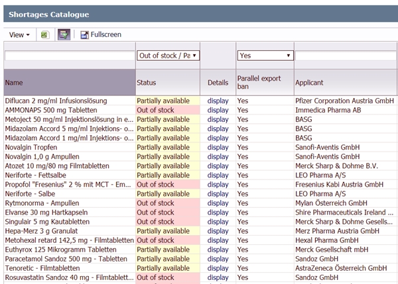398x284 pixels.
Task: Open the Status filter dropdown
Action: point(168,56)
